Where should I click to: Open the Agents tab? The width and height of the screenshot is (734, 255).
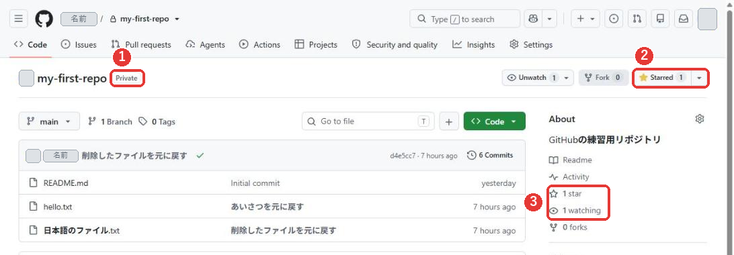206,45
